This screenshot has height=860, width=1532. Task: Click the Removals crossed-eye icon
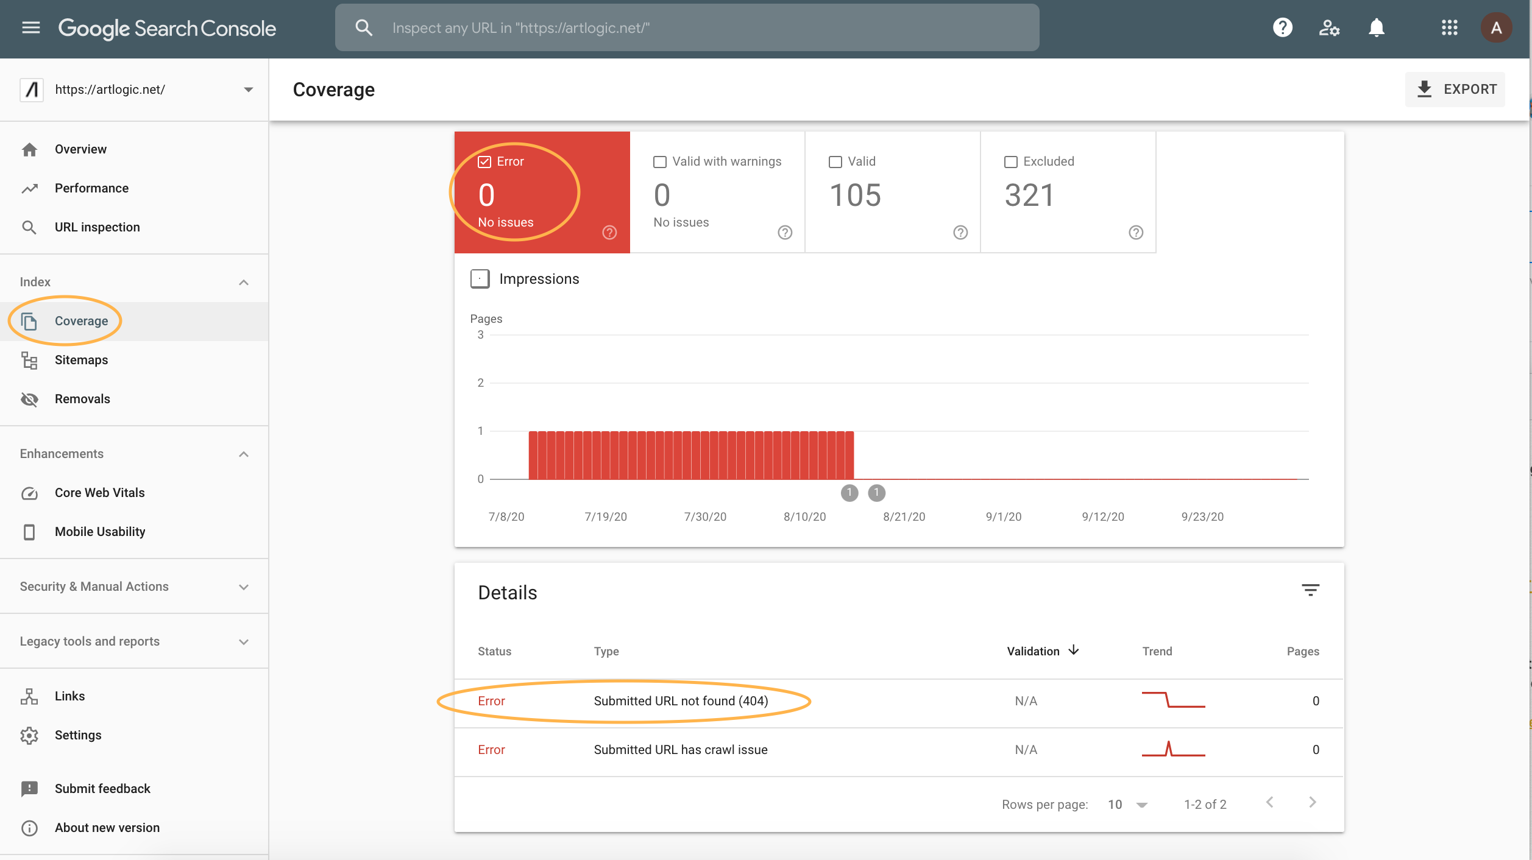tap(29, 400)
